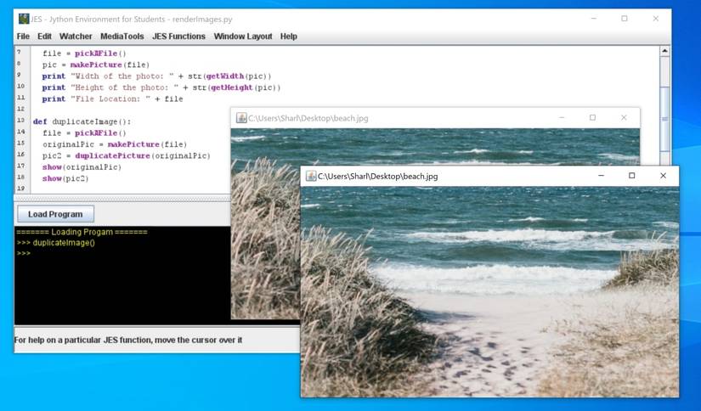Click the 'originalPic = makePicture(file)' line

115,144
